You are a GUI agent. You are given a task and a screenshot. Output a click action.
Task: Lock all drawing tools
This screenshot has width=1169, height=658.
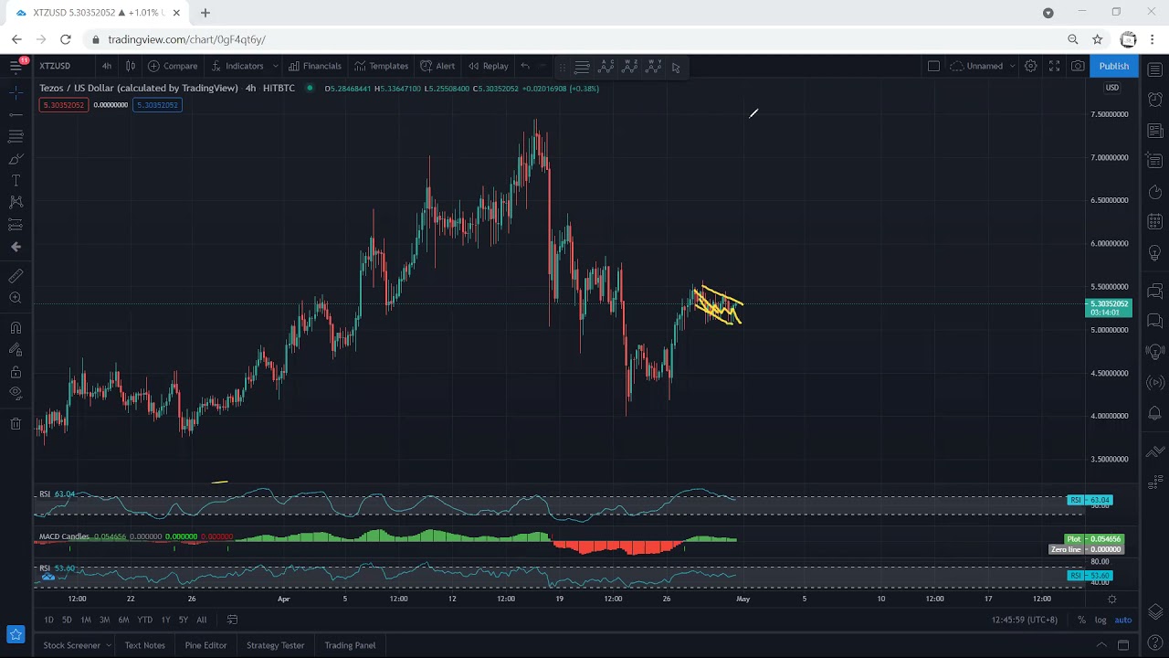tap(16, 372)
